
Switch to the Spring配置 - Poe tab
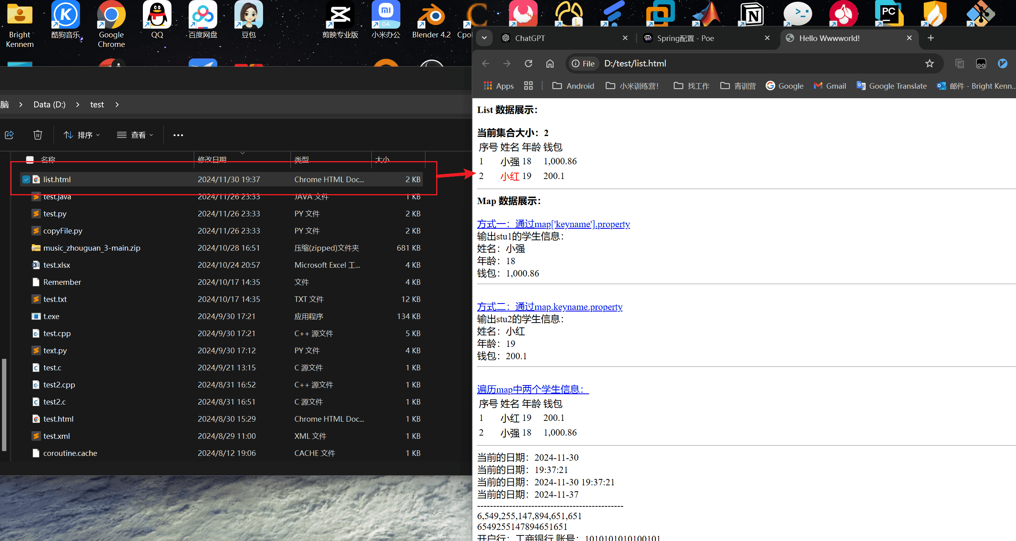(x=685, y=38)
